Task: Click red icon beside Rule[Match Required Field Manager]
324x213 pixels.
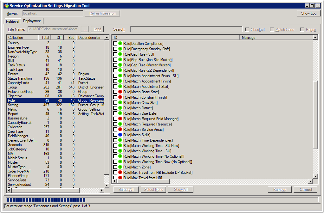Action: [x=120, y=119]
